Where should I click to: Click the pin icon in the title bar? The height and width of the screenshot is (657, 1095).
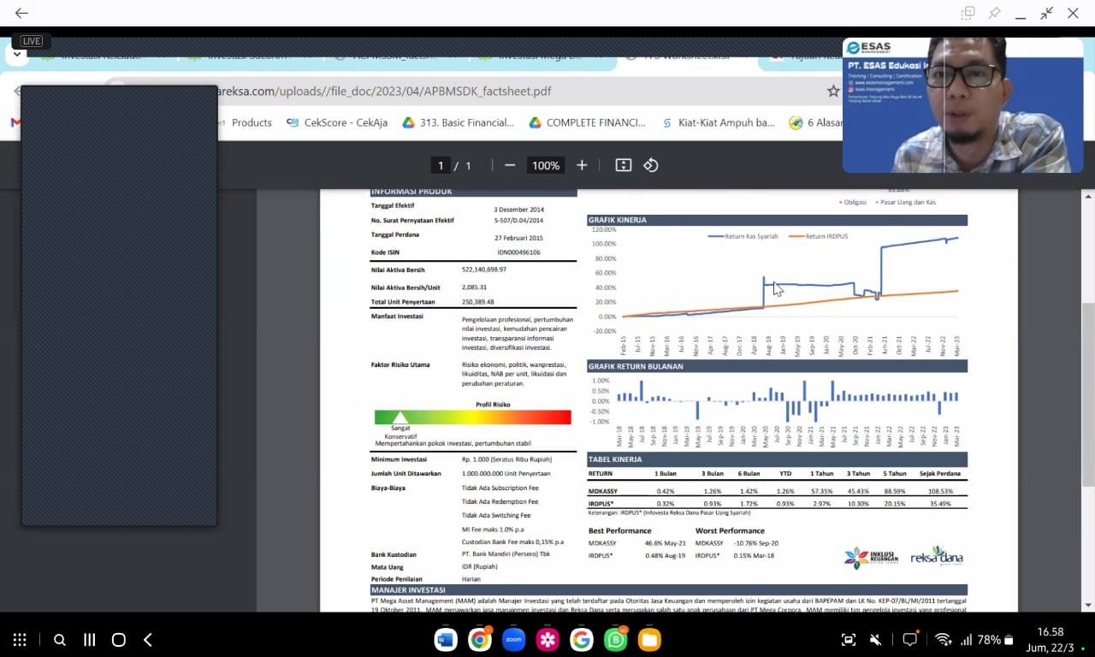(x=994, y=13)
